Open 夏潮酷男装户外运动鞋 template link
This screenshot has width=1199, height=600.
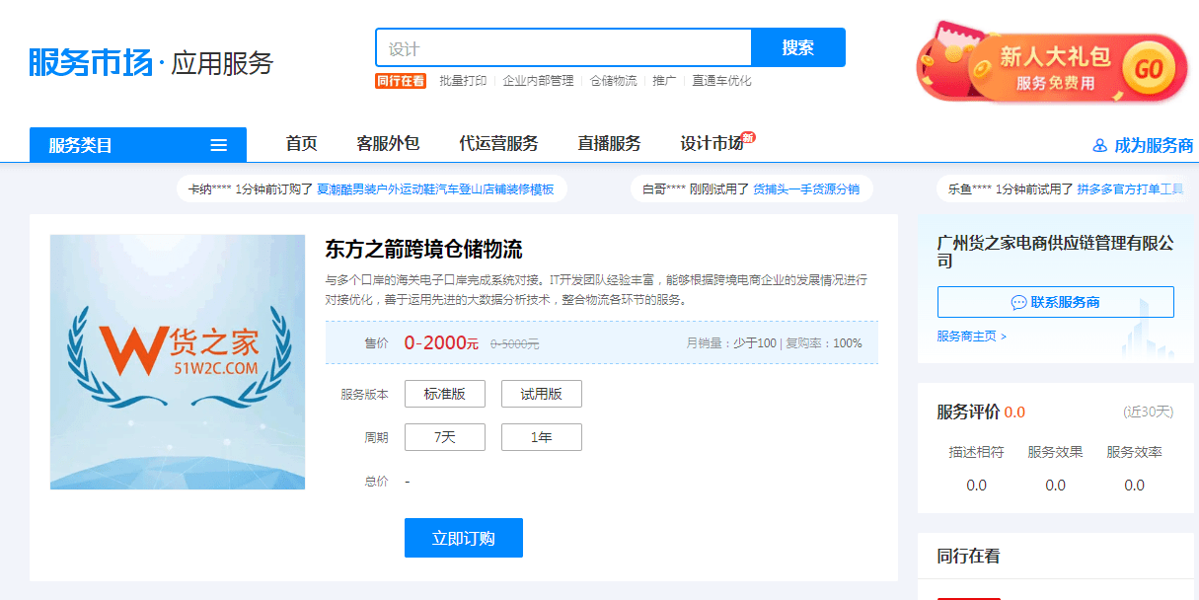(435, 188)
